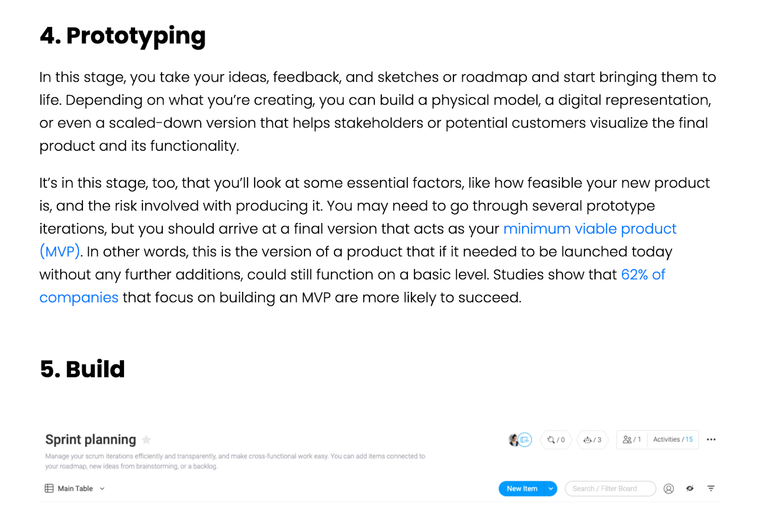
Task: Expand the New Item dropdown arrow
Action: tap(551, 488)
